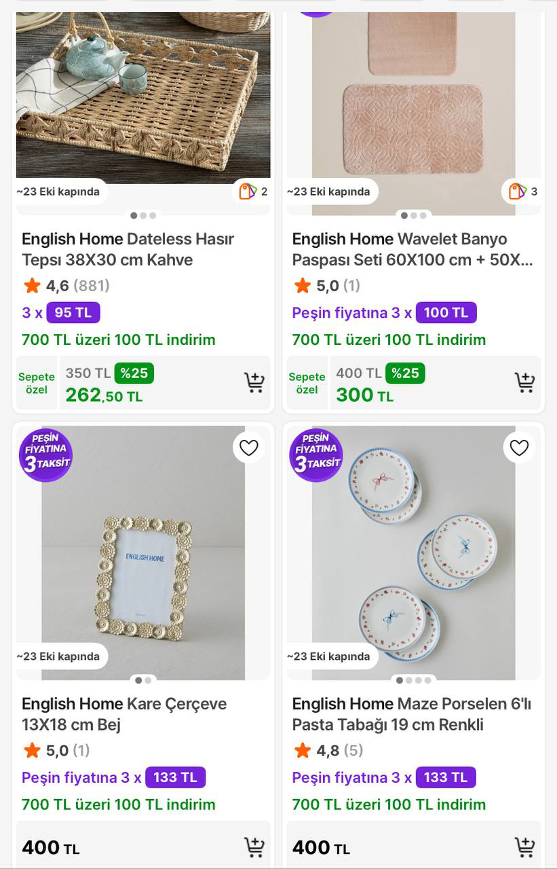Add Maze Porselen plates to cart
The width and height of the screenshot is (557, 869).
click(524, 847)
